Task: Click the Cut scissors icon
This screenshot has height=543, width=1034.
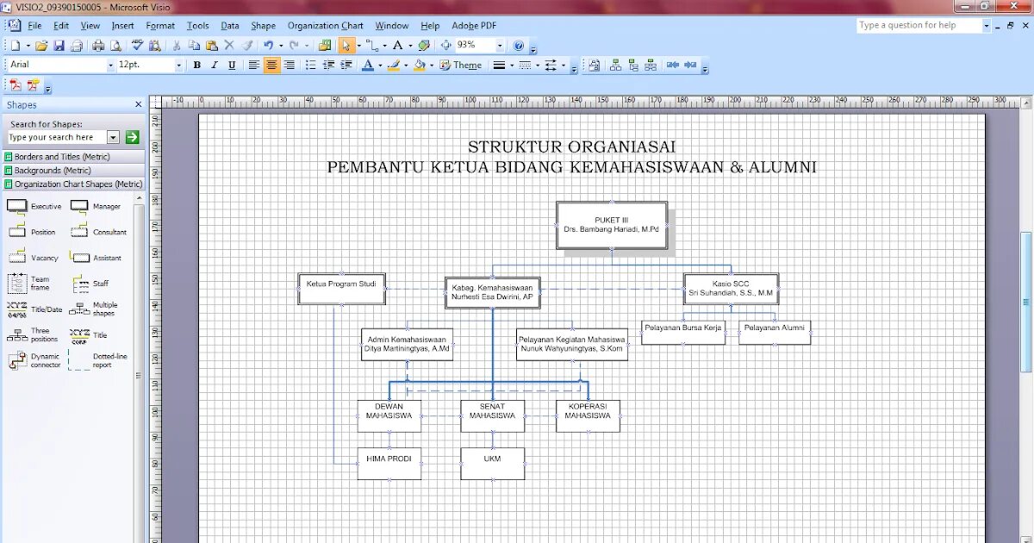Action: (177, 46)
